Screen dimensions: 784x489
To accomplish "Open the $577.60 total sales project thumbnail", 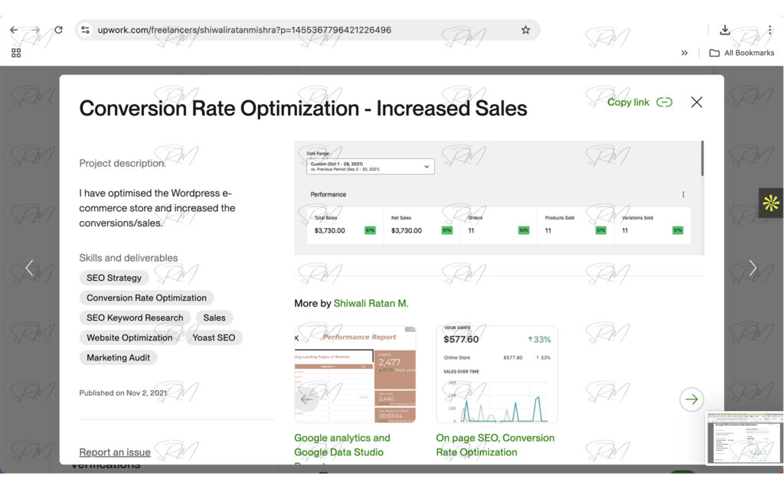I will [x=497, y=374].
